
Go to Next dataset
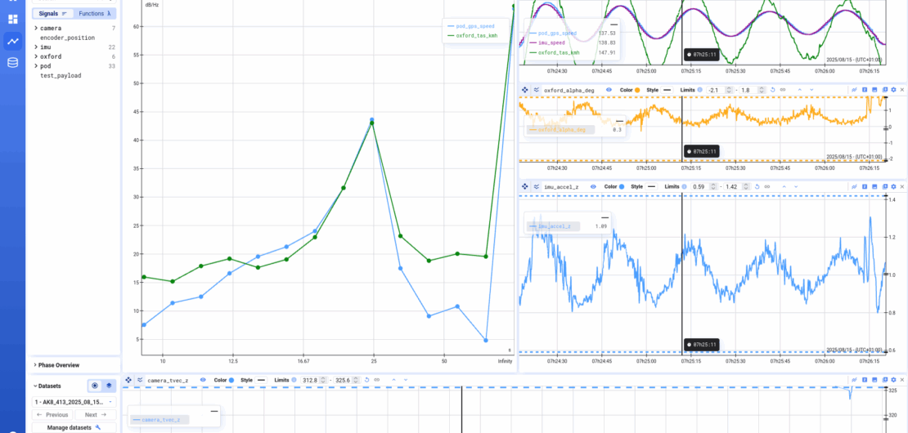[x=96, y=414]
